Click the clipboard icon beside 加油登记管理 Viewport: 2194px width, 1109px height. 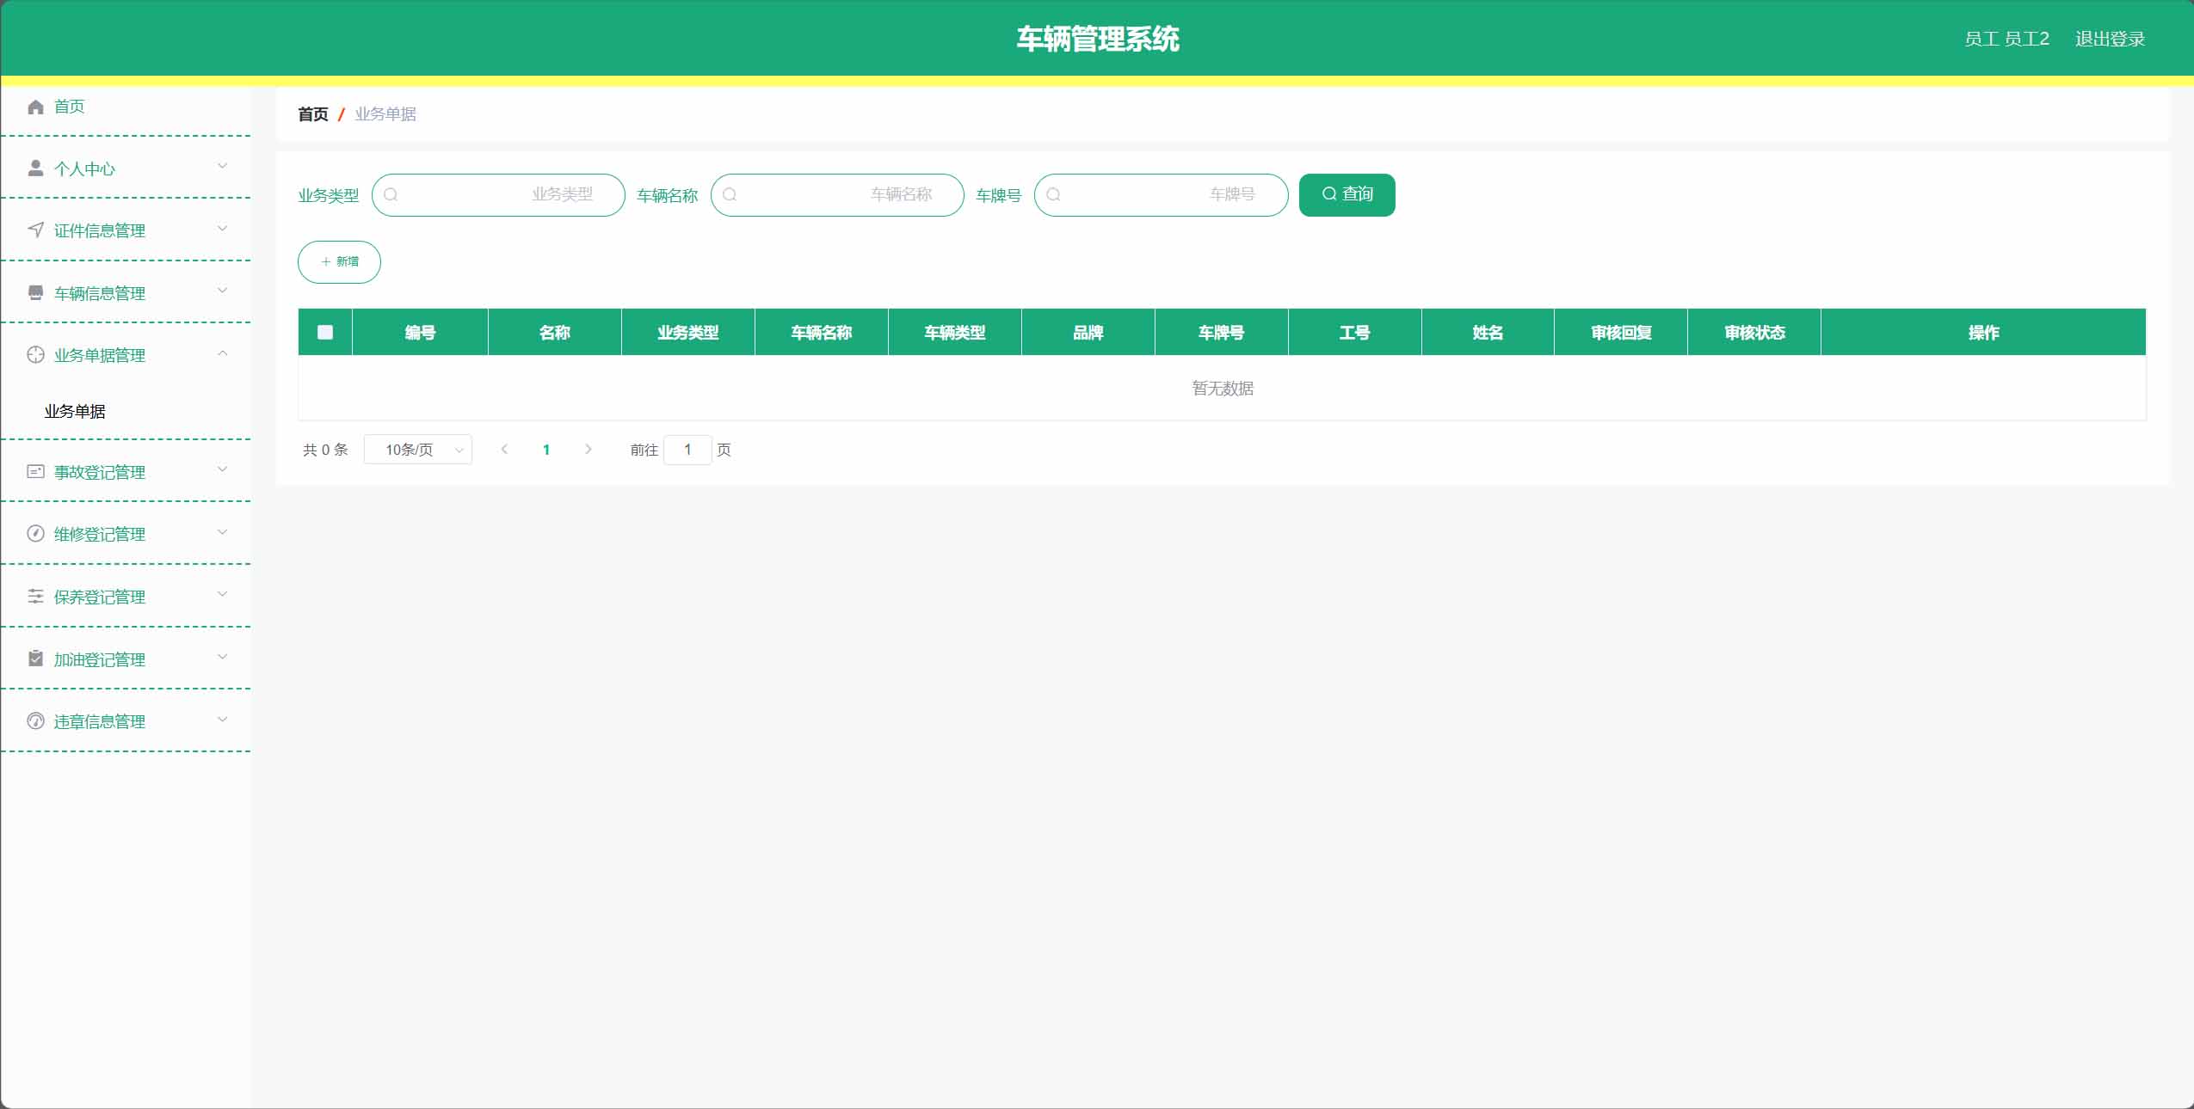click(35, 659)
